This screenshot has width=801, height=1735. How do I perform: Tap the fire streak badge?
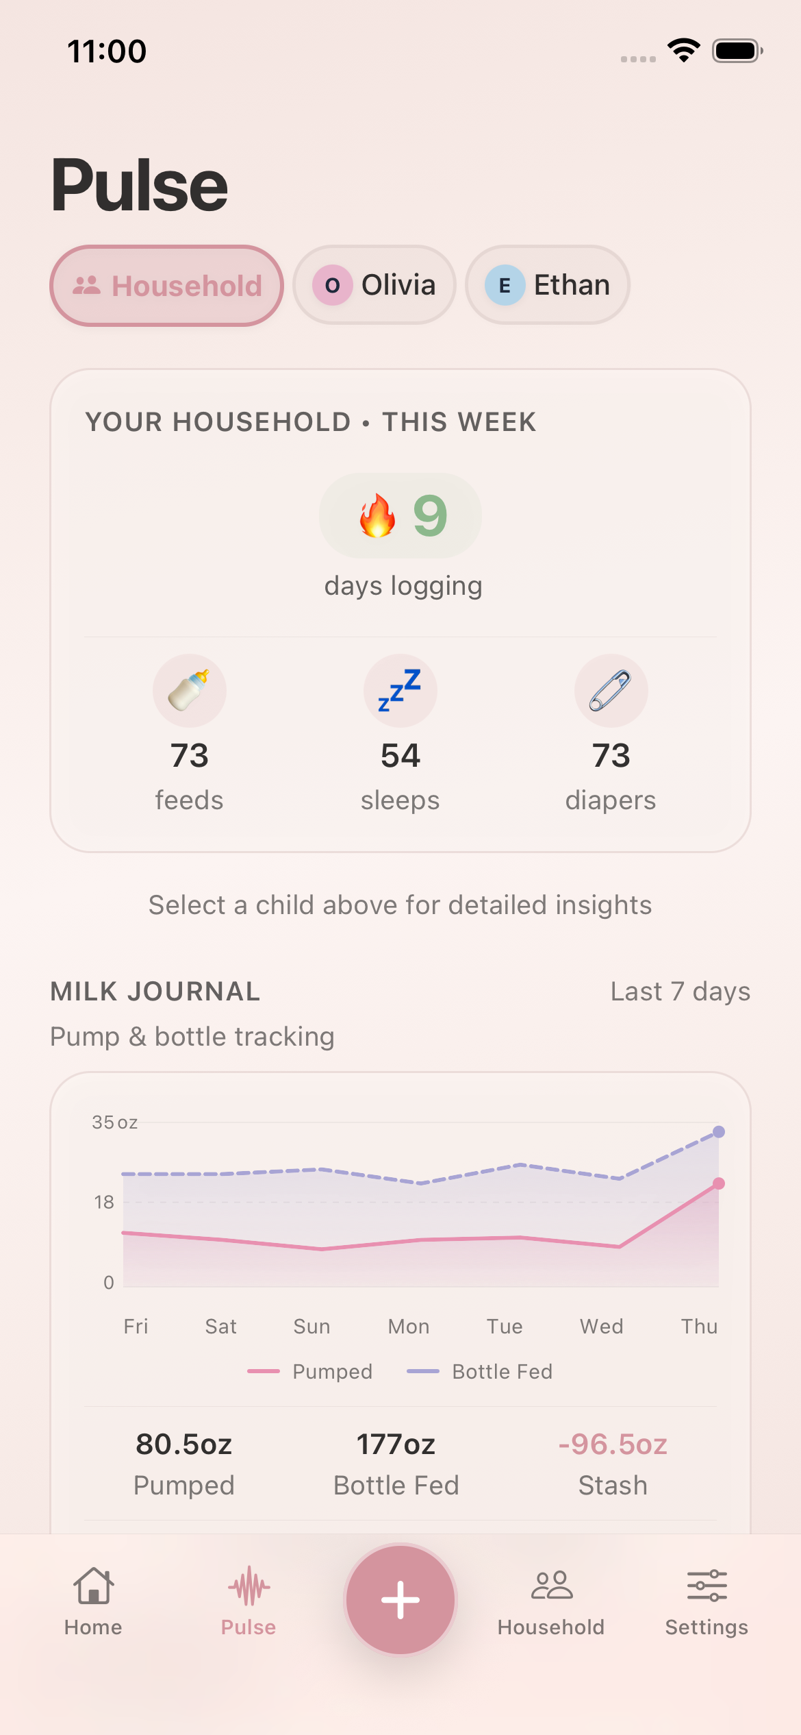click(x=400, y=515)
